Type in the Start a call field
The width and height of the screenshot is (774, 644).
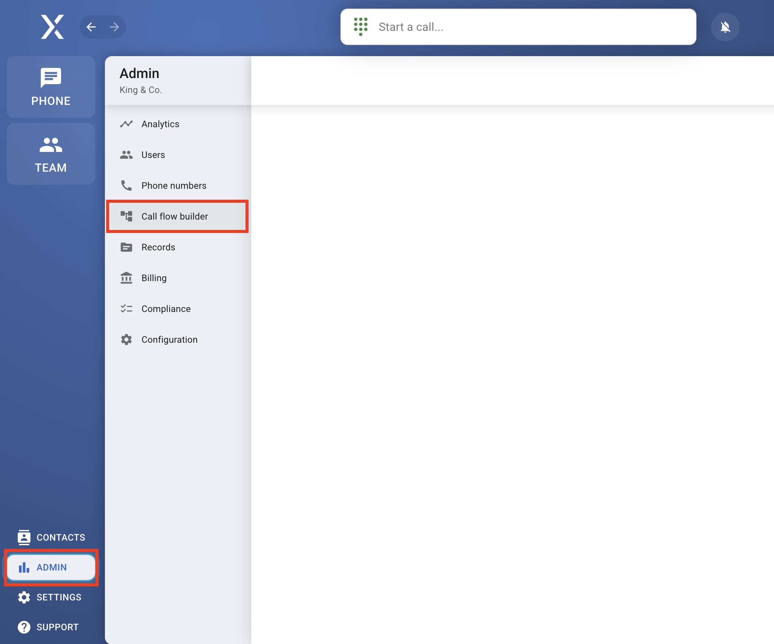(x=531, y=27)
